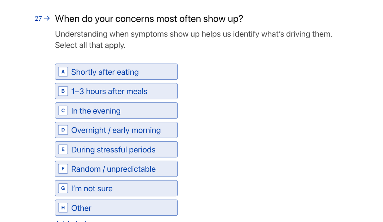Click the B key badge icon
Screen dimensions: 383x222
[63, 91]
